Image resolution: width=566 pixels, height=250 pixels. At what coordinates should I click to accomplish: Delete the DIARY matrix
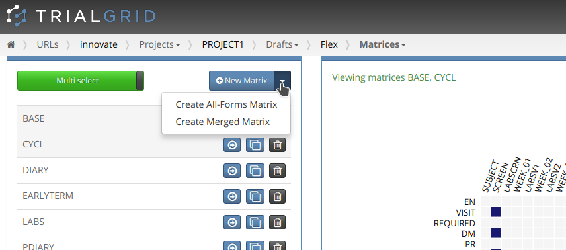pyautogui.click(x=277, y=171)
